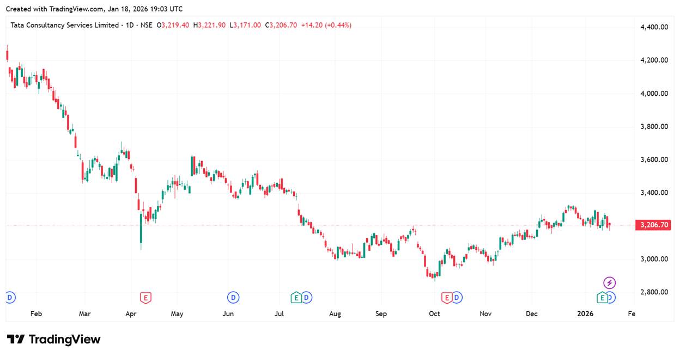Click the June dividend marker
This screenshot has height=357, width=680.
pyautogui.click(x=233, y=297)
